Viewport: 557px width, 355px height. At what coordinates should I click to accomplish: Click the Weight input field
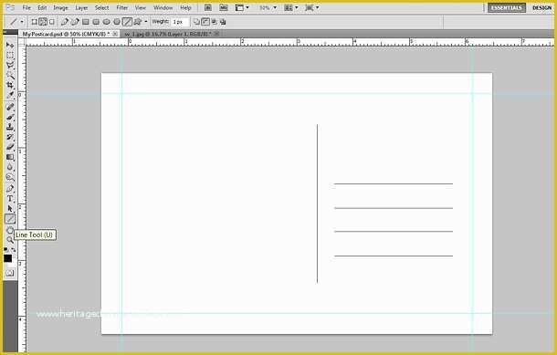pos(180,22)
